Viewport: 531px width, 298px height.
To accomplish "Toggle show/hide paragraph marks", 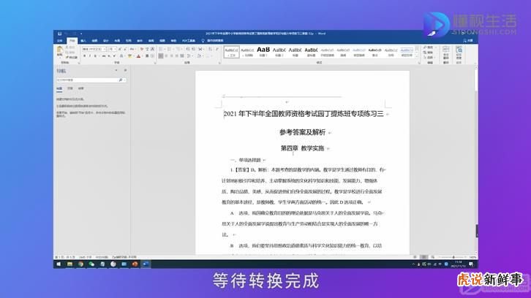I will 217,49.
